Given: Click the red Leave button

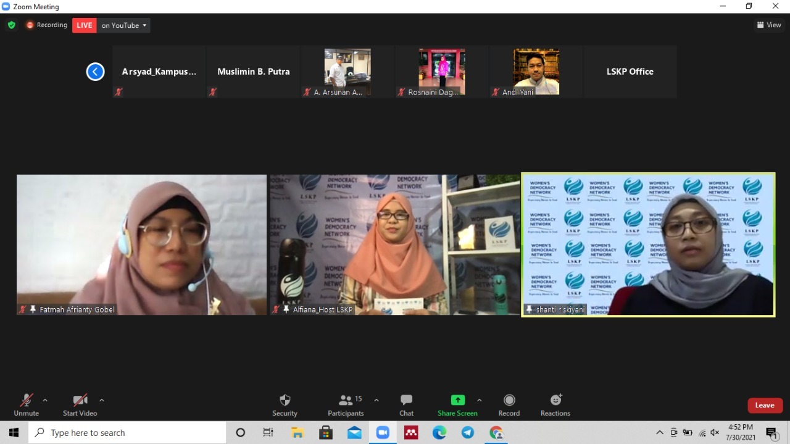Looking at the screenshot, I should 765,405.
